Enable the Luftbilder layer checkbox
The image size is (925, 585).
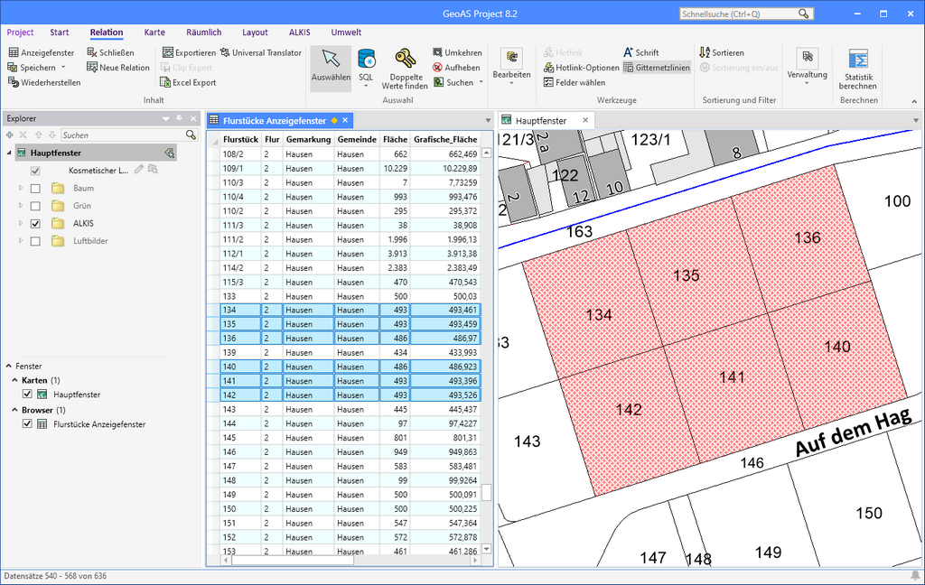coord(35,241)
